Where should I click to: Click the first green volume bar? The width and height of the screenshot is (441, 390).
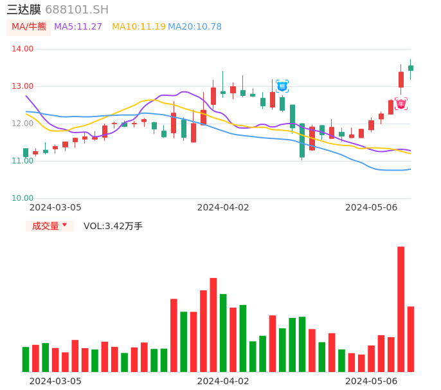26,359
